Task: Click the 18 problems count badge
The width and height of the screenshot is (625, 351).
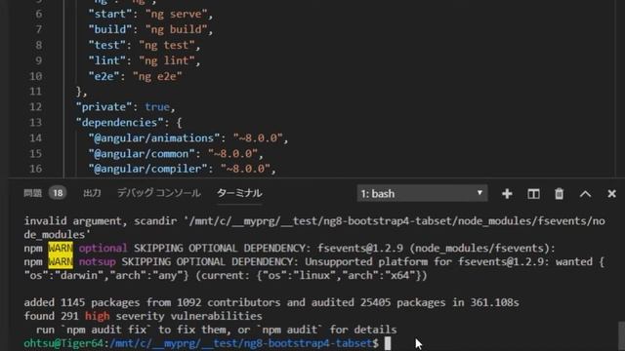Action: click(58, 193)
